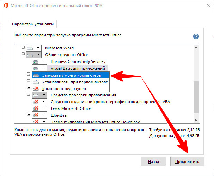Open dropdown for Средство создания цифровых сертификатов

click(x=39, y=102)
